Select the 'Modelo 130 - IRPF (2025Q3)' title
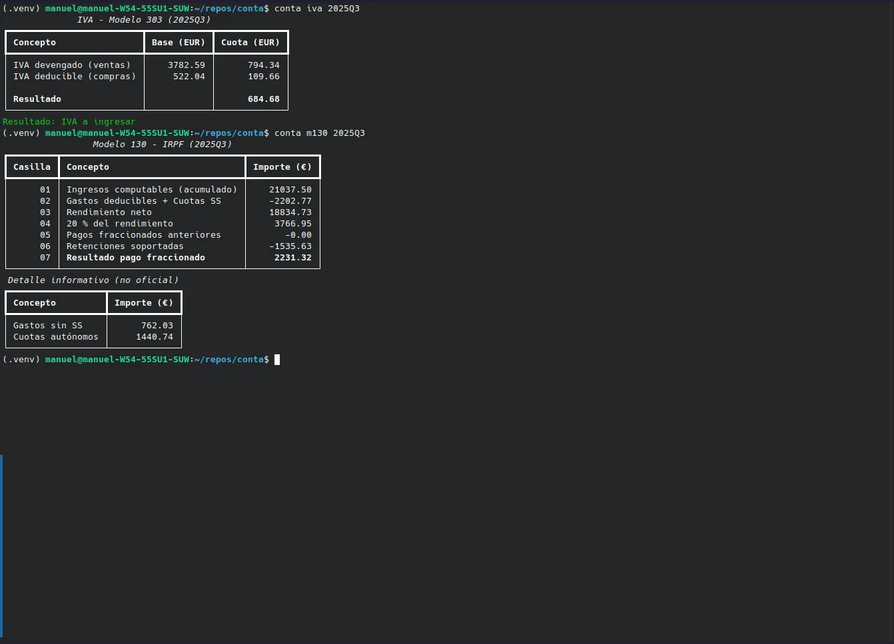This screenshot has width=894, height=644. tap(162, 145)
